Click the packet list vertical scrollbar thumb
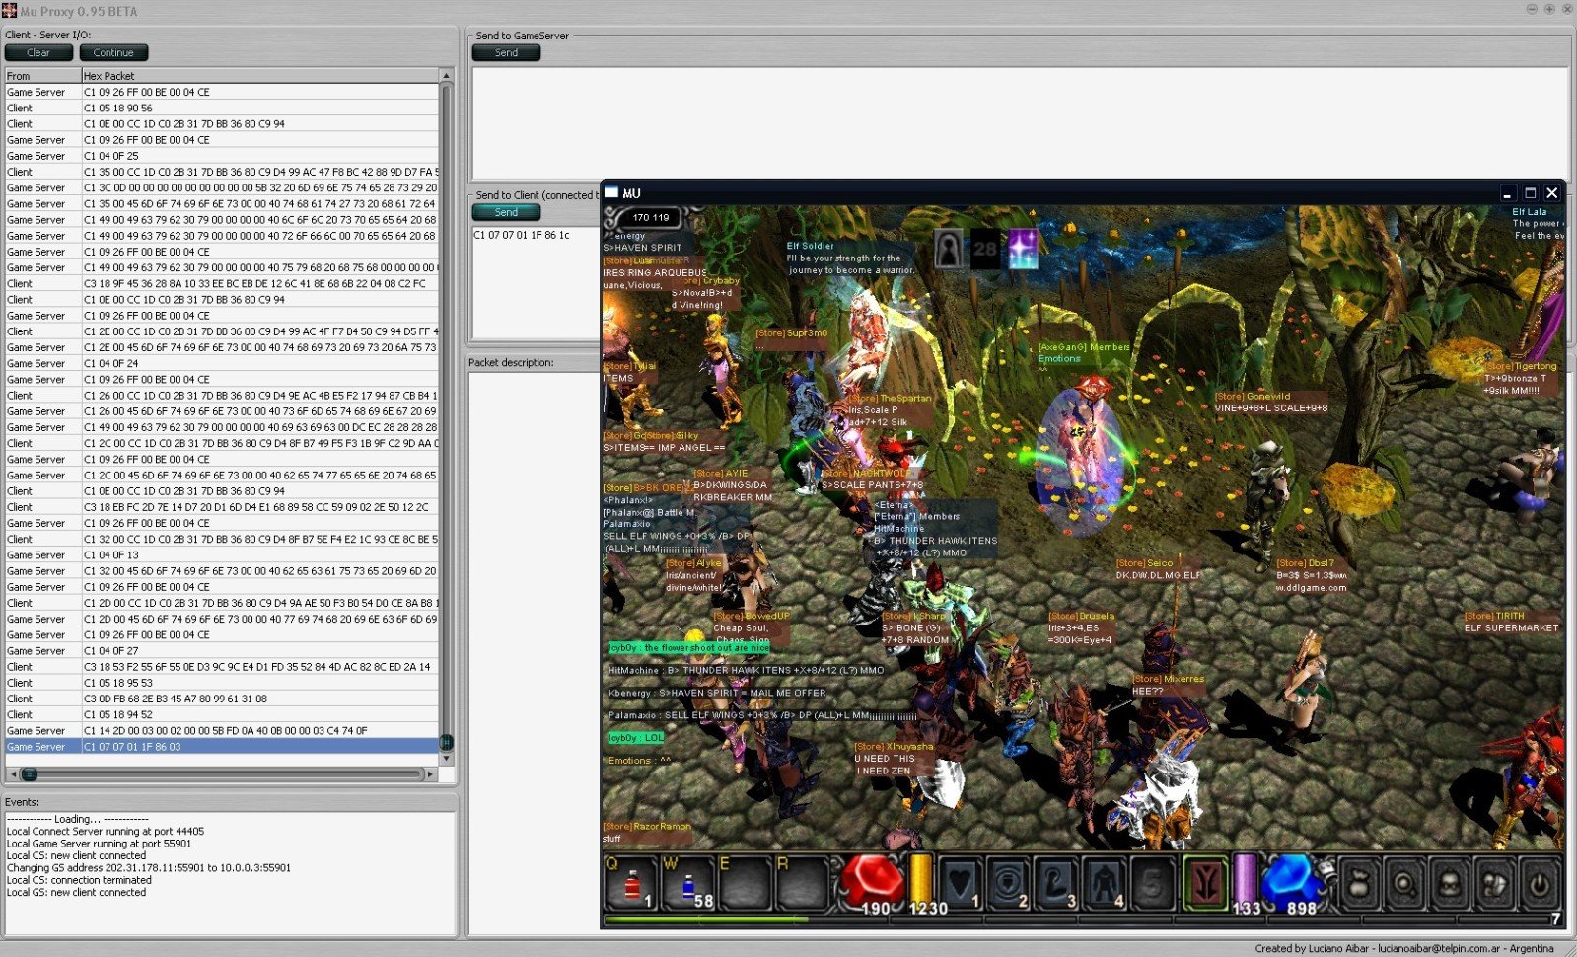This screenshot has height=957, width=1577. (x=446, y=742)
